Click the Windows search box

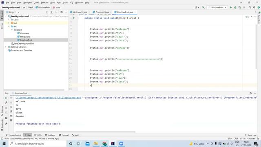click(37, 143)
